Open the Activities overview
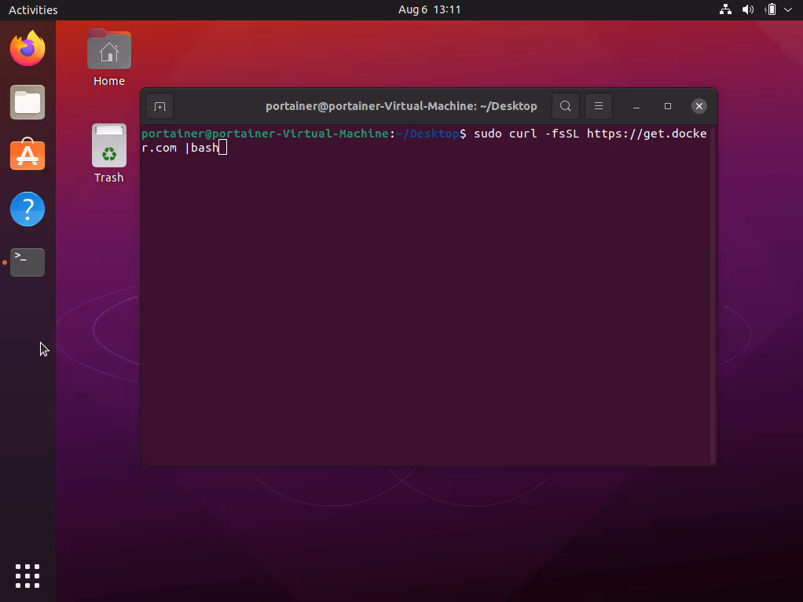This screenshot has height=602, width=803. (x=33, y=9)
